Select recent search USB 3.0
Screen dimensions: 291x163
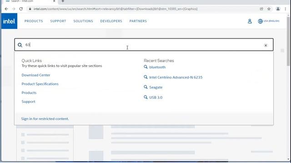tap(156, 97)
